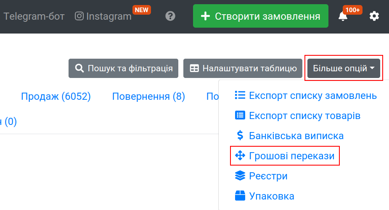The image size is (389, 210).
Task: Open notifications bell icon
Action: (x=343, y=16)
